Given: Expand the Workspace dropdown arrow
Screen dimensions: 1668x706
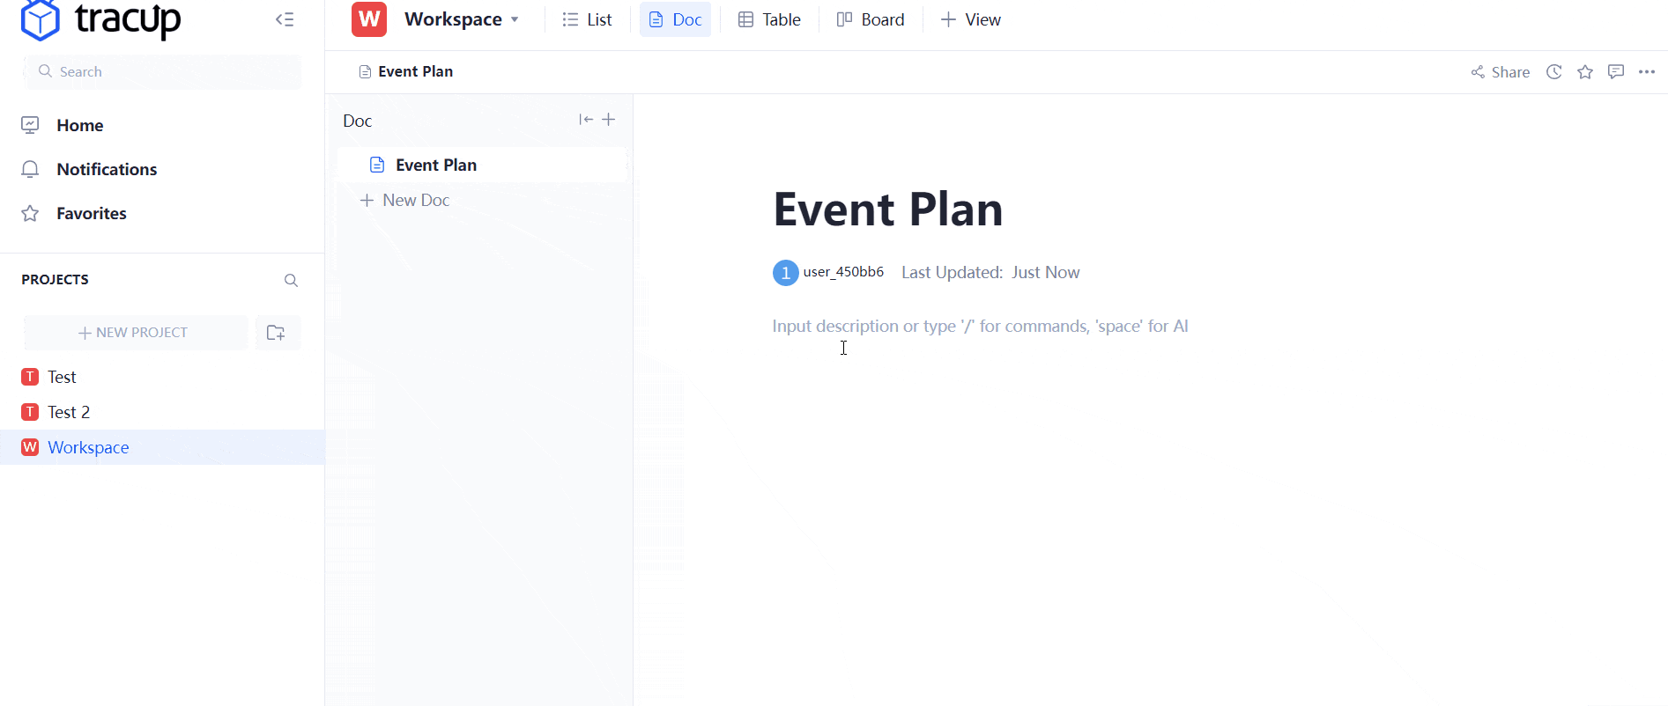Looking at the screenshot, I should coord(515,19).
